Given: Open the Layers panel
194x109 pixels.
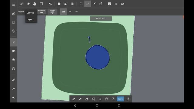Looking at the screenshot, I should tap(13, 60).
